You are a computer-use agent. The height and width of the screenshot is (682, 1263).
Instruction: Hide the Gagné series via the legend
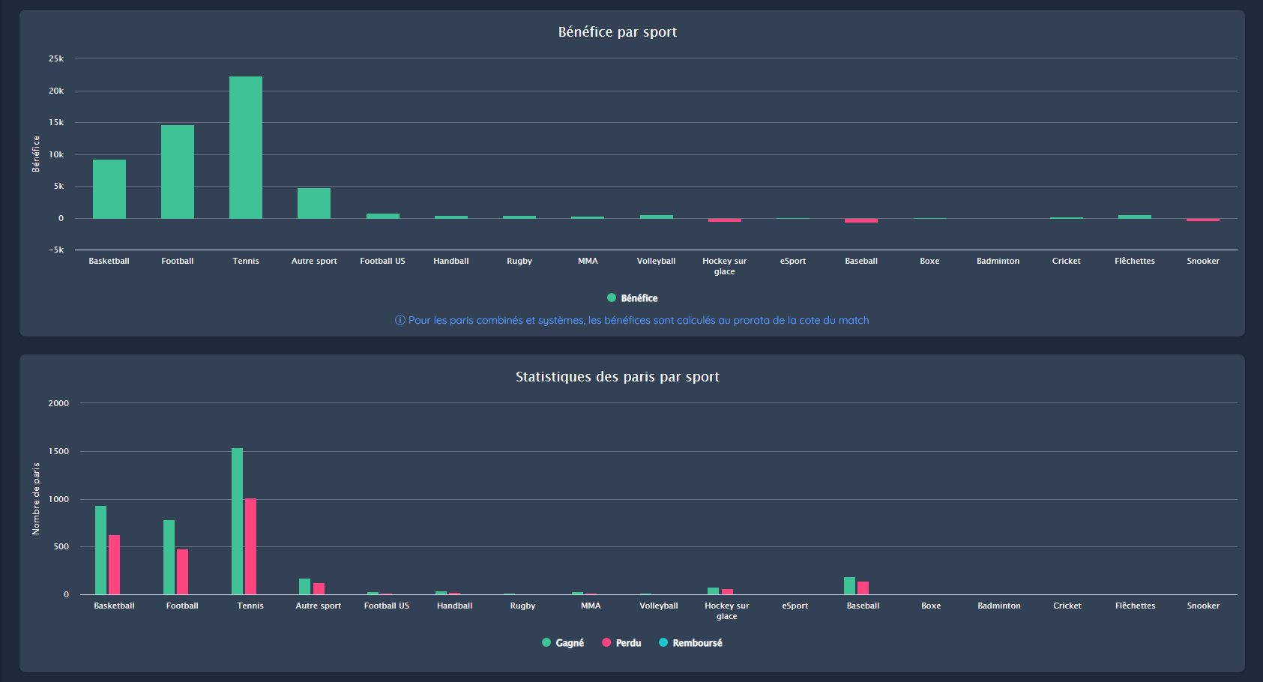click(x=563, y=643)
